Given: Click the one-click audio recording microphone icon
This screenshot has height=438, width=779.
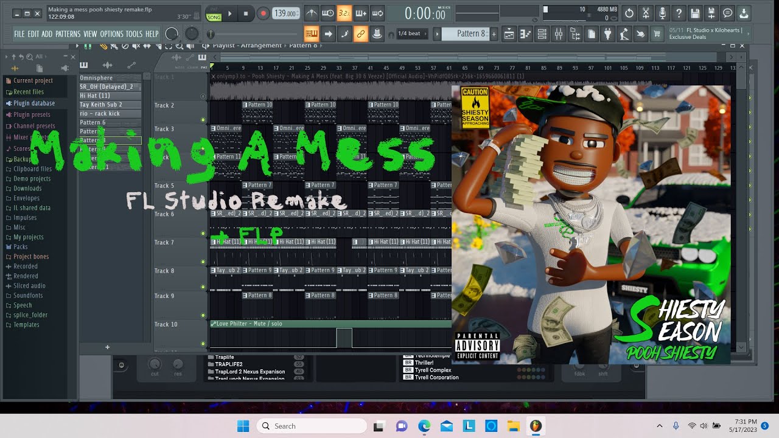Looking at the screenshot, I should (x=662, y=13).
